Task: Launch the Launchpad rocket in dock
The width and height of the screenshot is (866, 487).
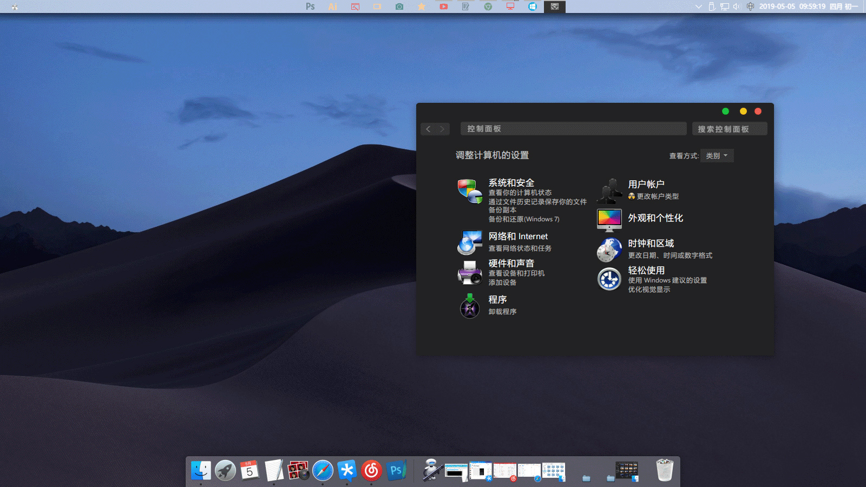Action: pyautogui.click(x=225, y=470)
